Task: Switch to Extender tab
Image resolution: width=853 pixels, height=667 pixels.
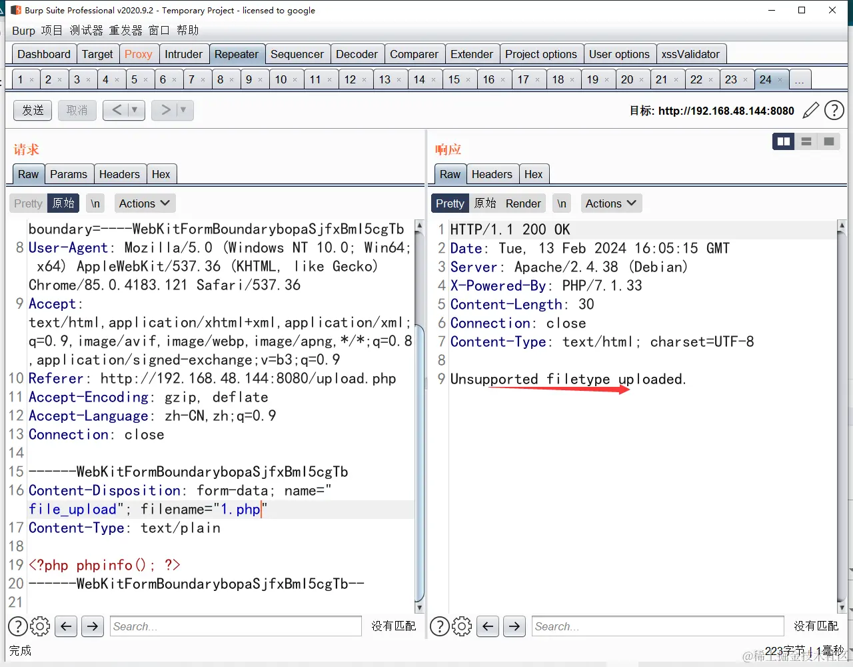Action: [472, 55]
